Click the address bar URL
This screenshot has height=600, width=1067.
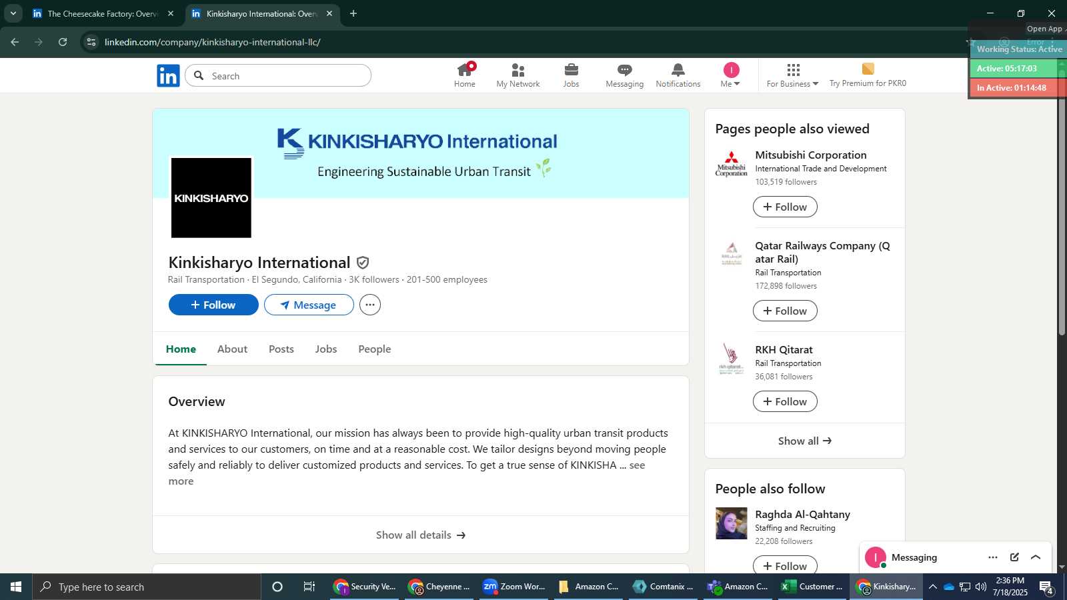[212, 42]
